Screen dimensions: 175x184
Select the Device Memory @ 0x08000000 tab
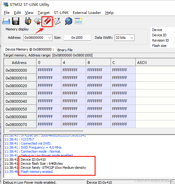click(30, 49)
